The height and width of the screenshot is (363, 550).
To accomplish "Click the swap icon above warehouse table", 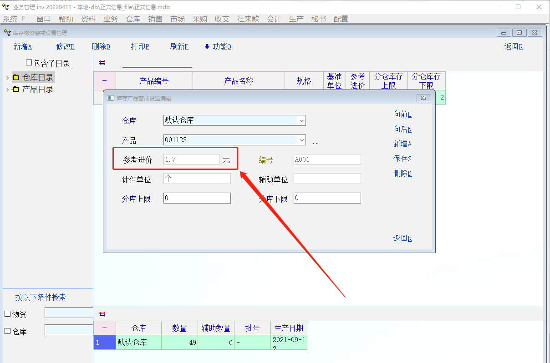I will coord(102,314).
